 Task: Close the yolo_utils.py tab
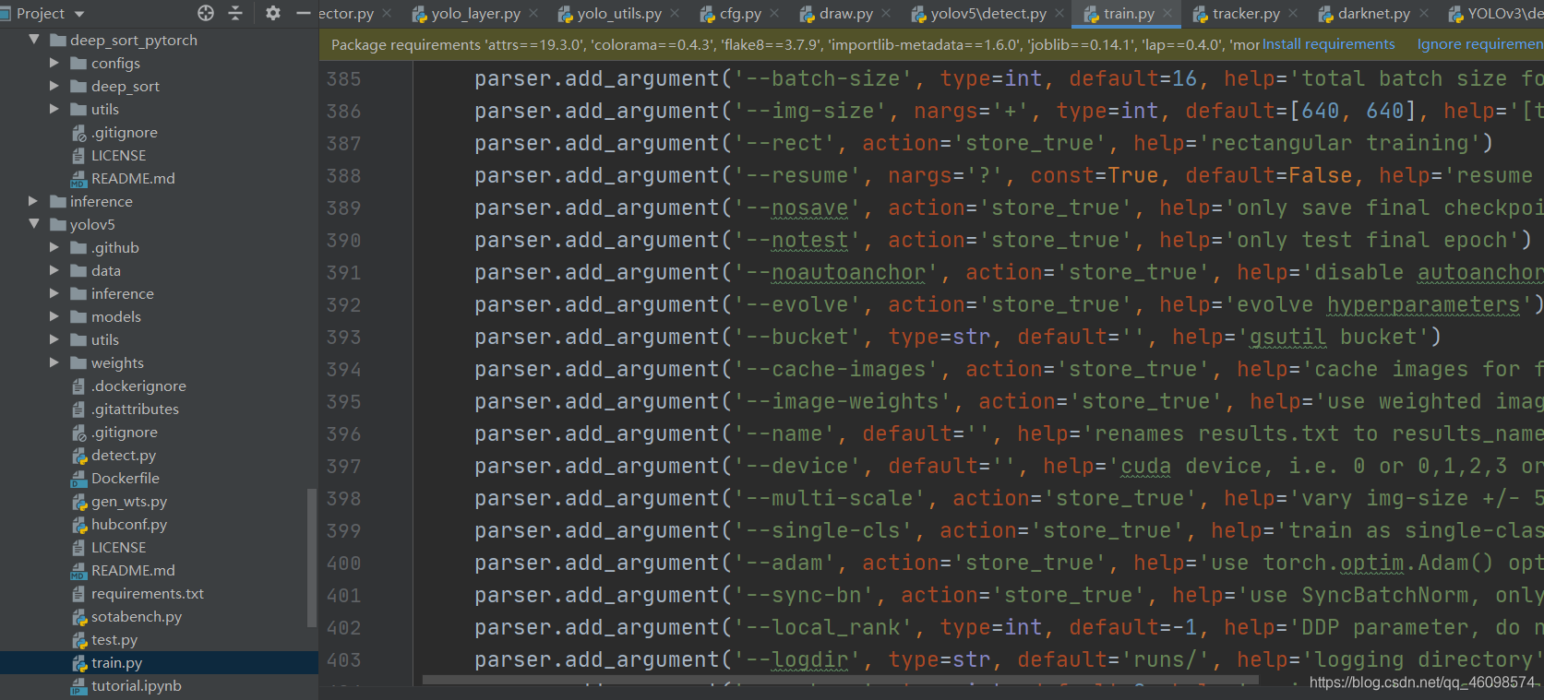point(675,14)
